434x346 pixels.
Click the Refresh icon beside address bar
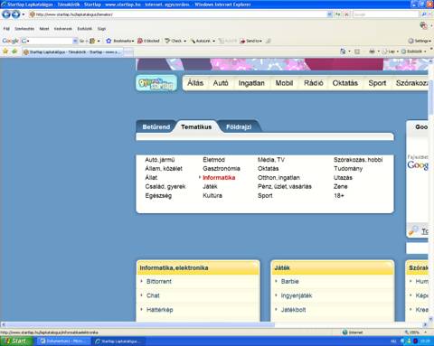pyautogui.click(x=338, y=14)
